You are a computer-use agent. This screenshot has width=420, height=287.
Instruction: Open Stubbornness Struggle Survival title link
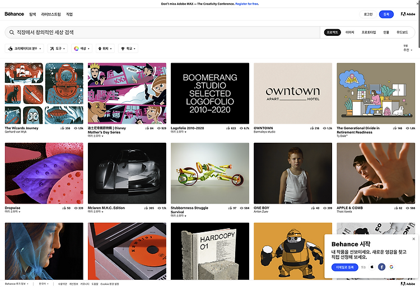189,210
